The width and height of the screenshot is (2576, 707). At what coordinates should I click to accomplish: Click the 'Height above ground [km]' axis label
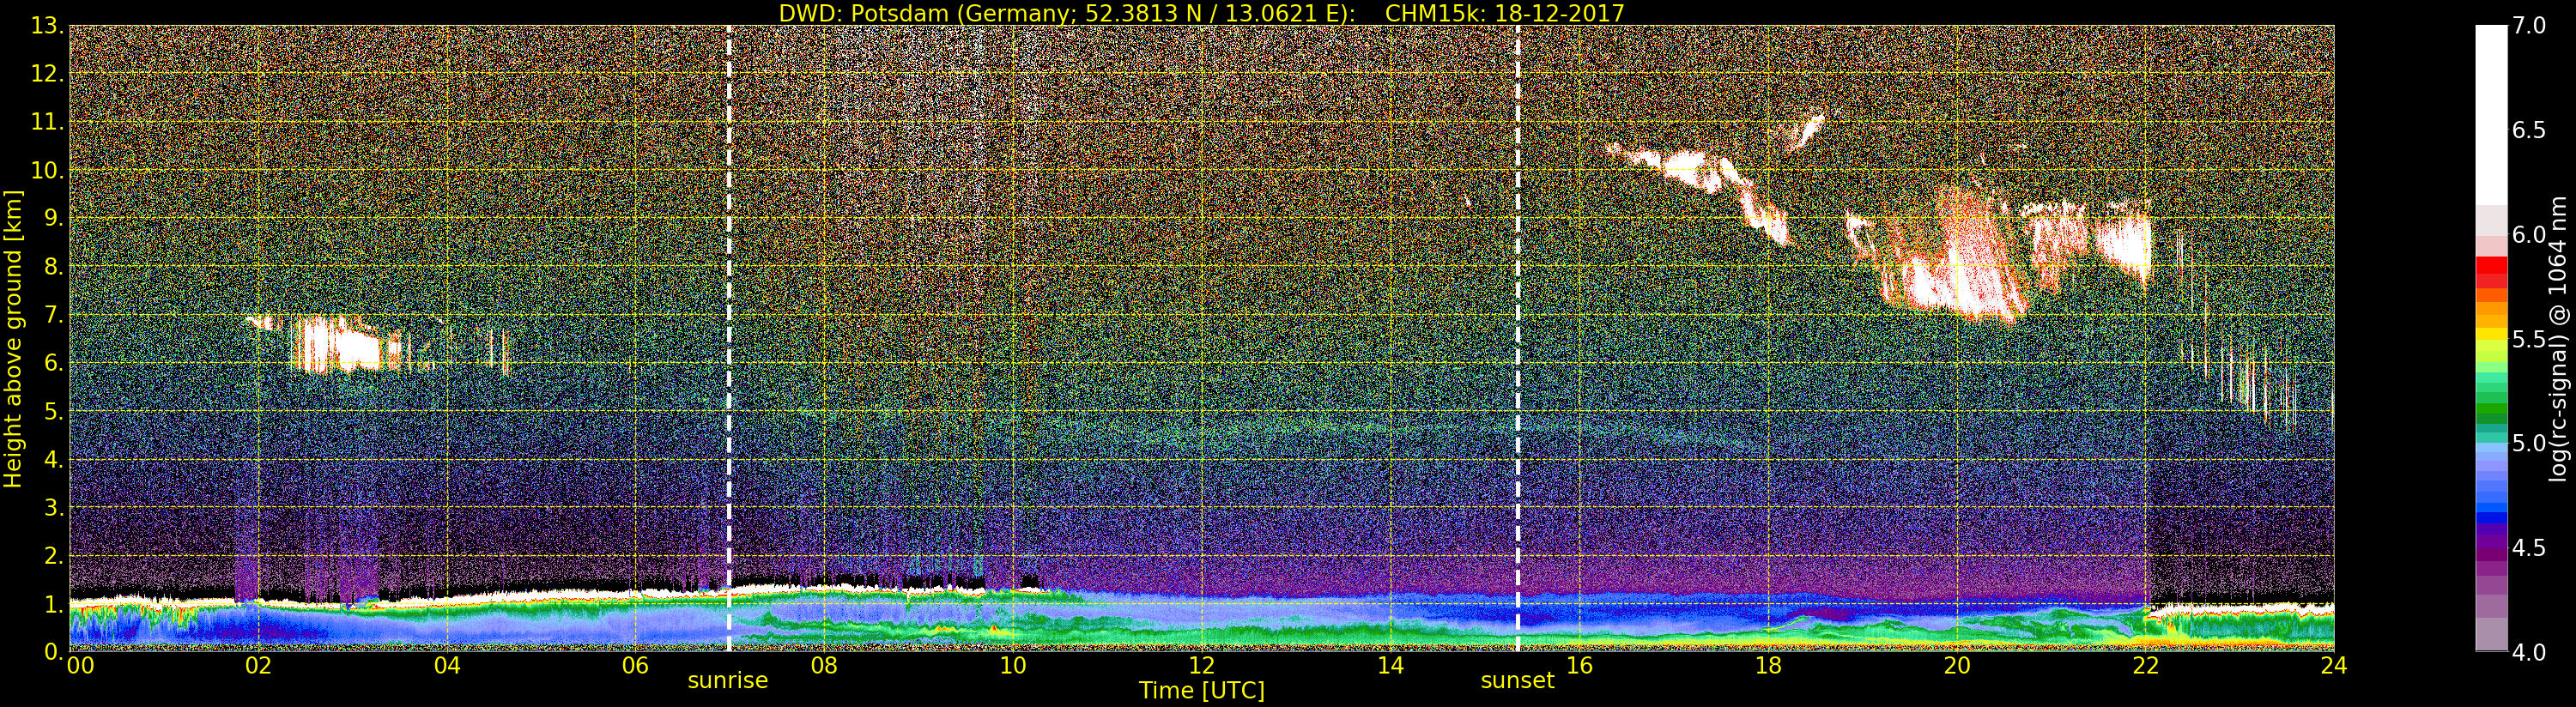13,339
